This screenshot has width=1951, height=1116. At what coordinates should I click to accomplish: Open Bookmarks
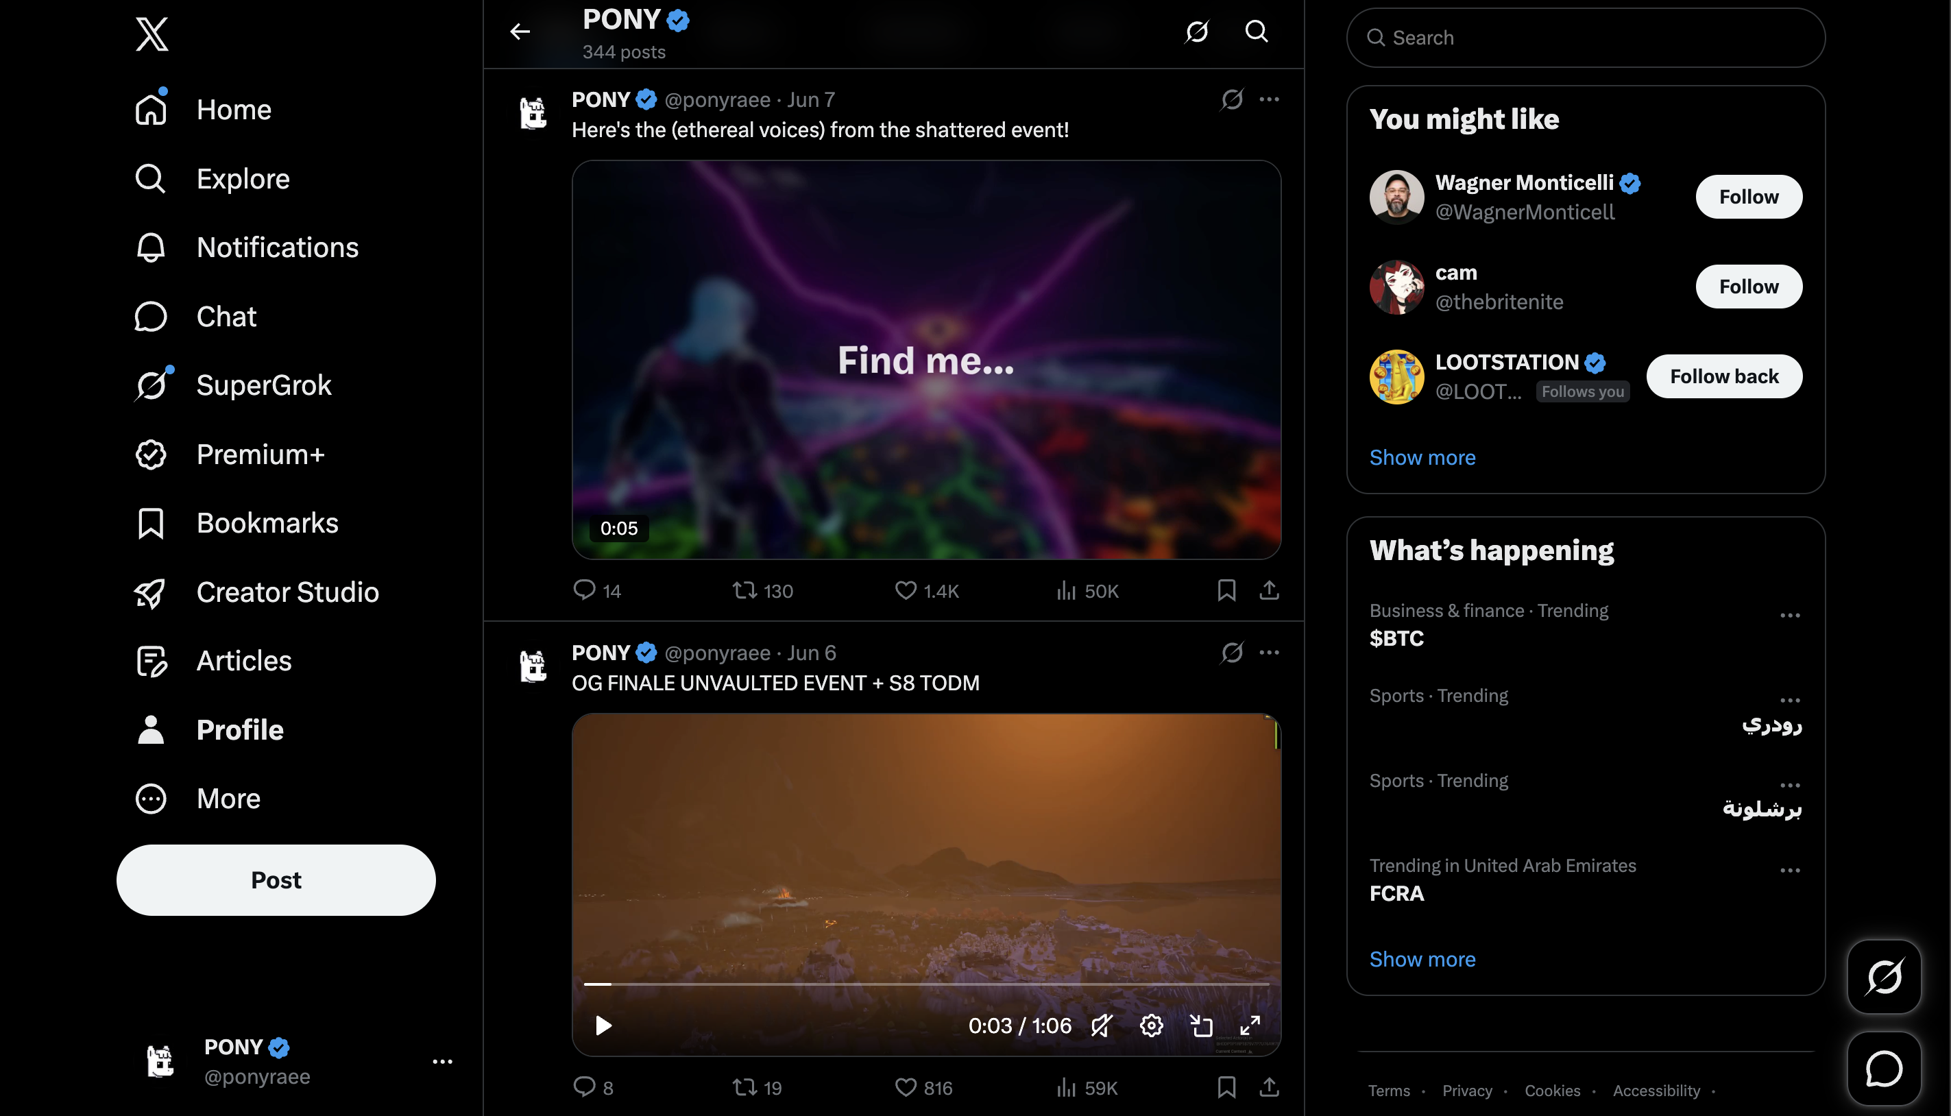(x=237, y=524)
